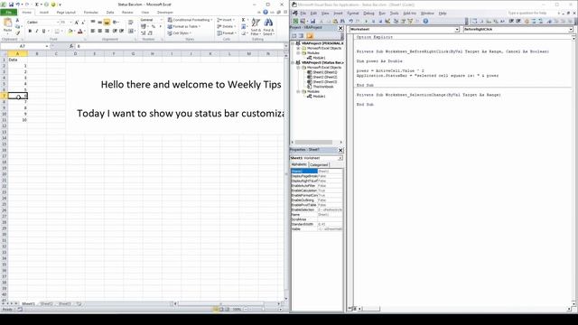This screenshot has height=325, width=578.
Task: Click the Paste button in Excel ribbon
Action: point(7,26)
